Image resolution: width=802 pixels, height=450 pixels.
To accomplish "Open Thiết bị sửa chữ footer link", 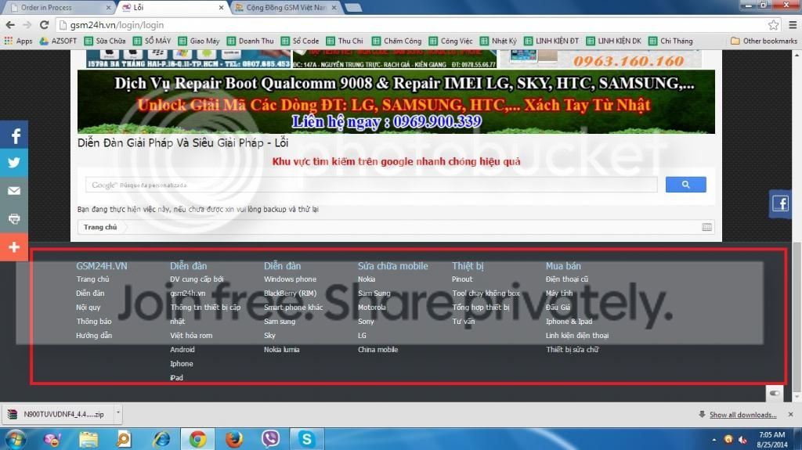I will pyautogui.click(x=572, y=350).
